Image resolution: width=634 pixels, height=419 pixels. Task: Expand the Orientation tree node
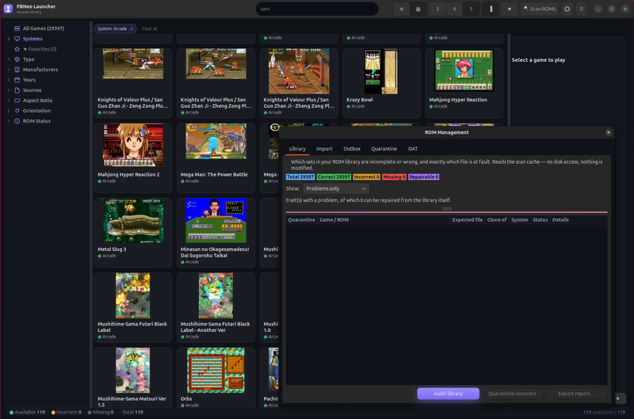(x=9, y=111)
